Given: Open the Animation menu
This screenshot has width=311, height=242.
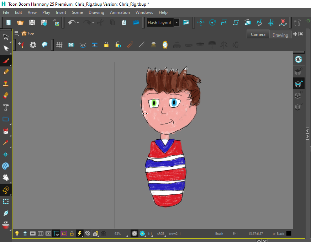Looking at the screenshot, I should [x=120, y=12].
